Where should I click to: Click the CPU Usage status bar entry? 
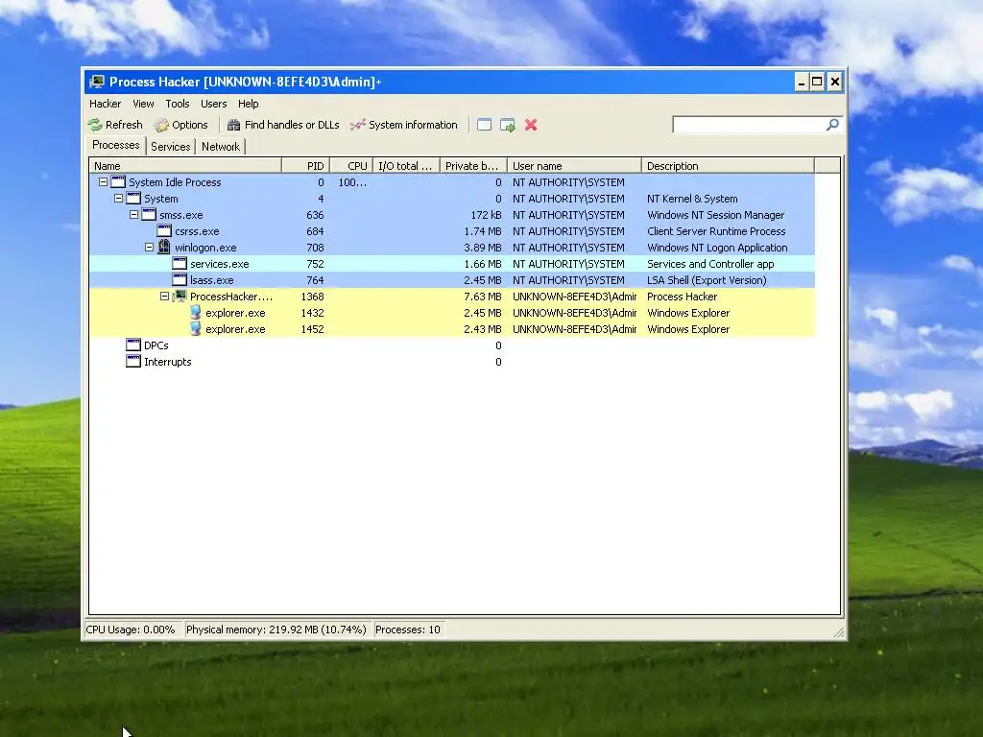132,630
